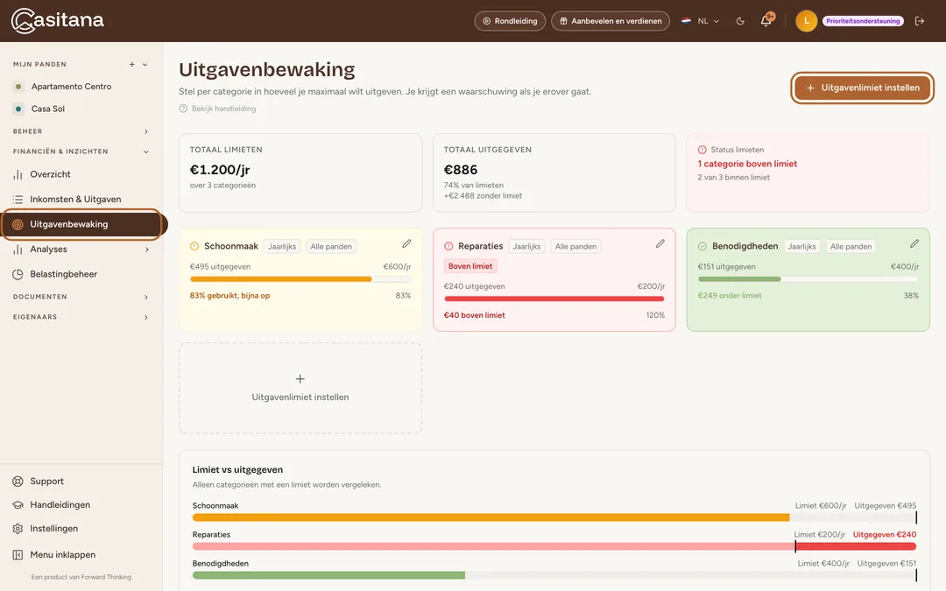Collapse Financiën & Inzichten section

[x=81, y=151]
